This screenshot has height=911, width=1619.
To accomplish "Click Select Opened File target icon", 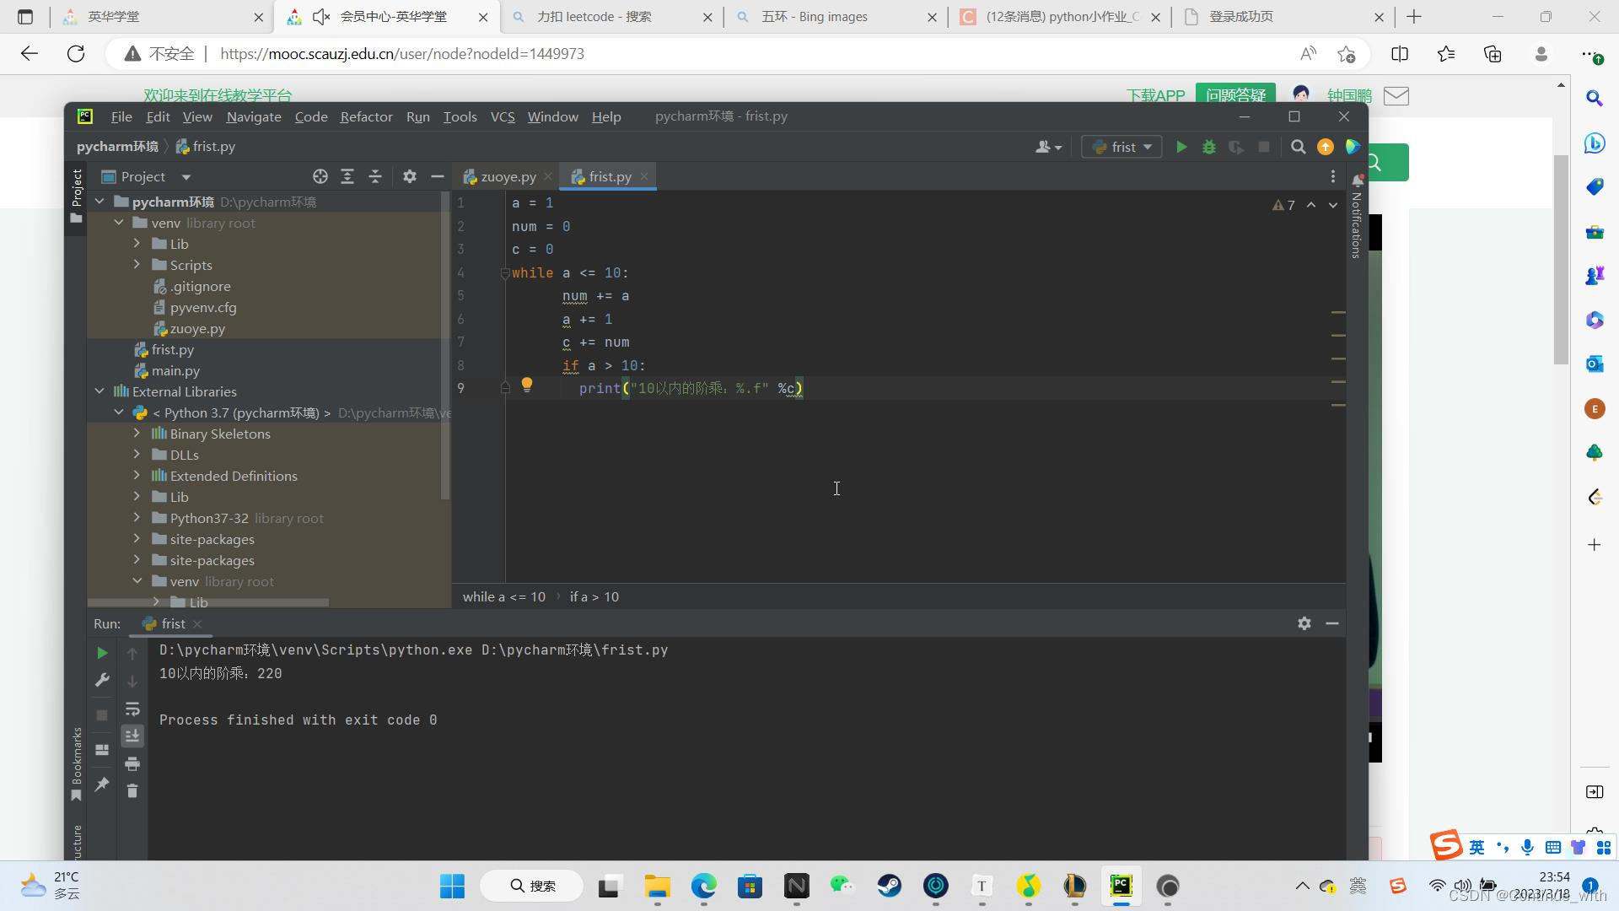I will [x=320, y=176].
